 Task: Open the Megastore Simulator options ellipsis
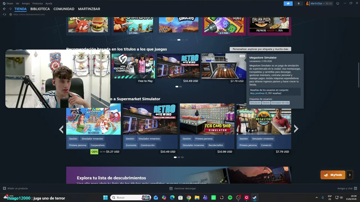[x=242, y=56]
